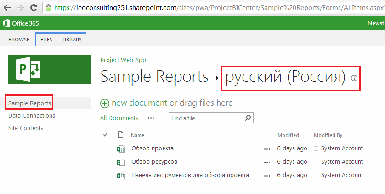Image resolution: width=385 pixels, height=194 pixels.
Task: Click the info icon beside русский (Россия)
Action: [354, 78]
